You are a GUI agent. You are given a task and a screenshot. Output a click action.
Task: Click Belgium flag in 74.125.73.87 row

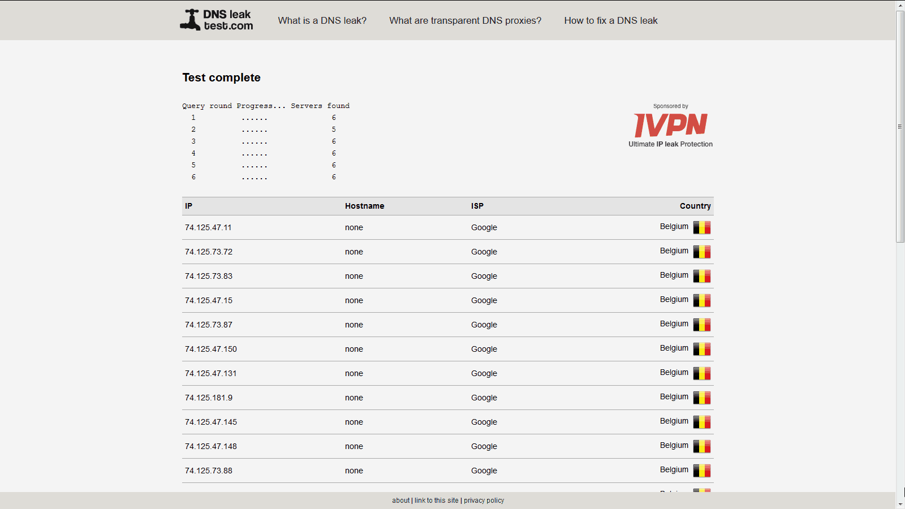702,325
